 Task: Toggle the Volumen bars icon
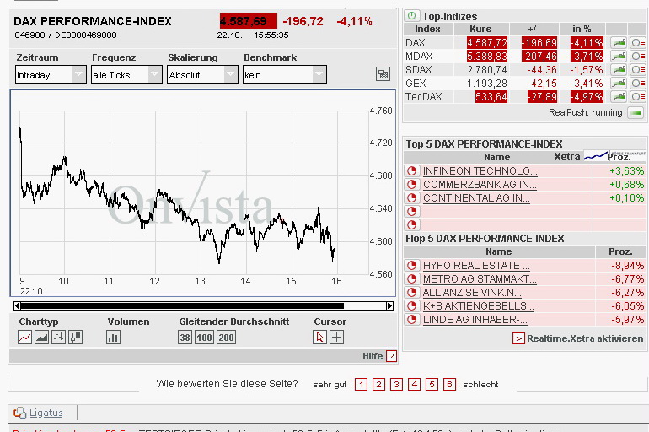click(x=114, y=337)
